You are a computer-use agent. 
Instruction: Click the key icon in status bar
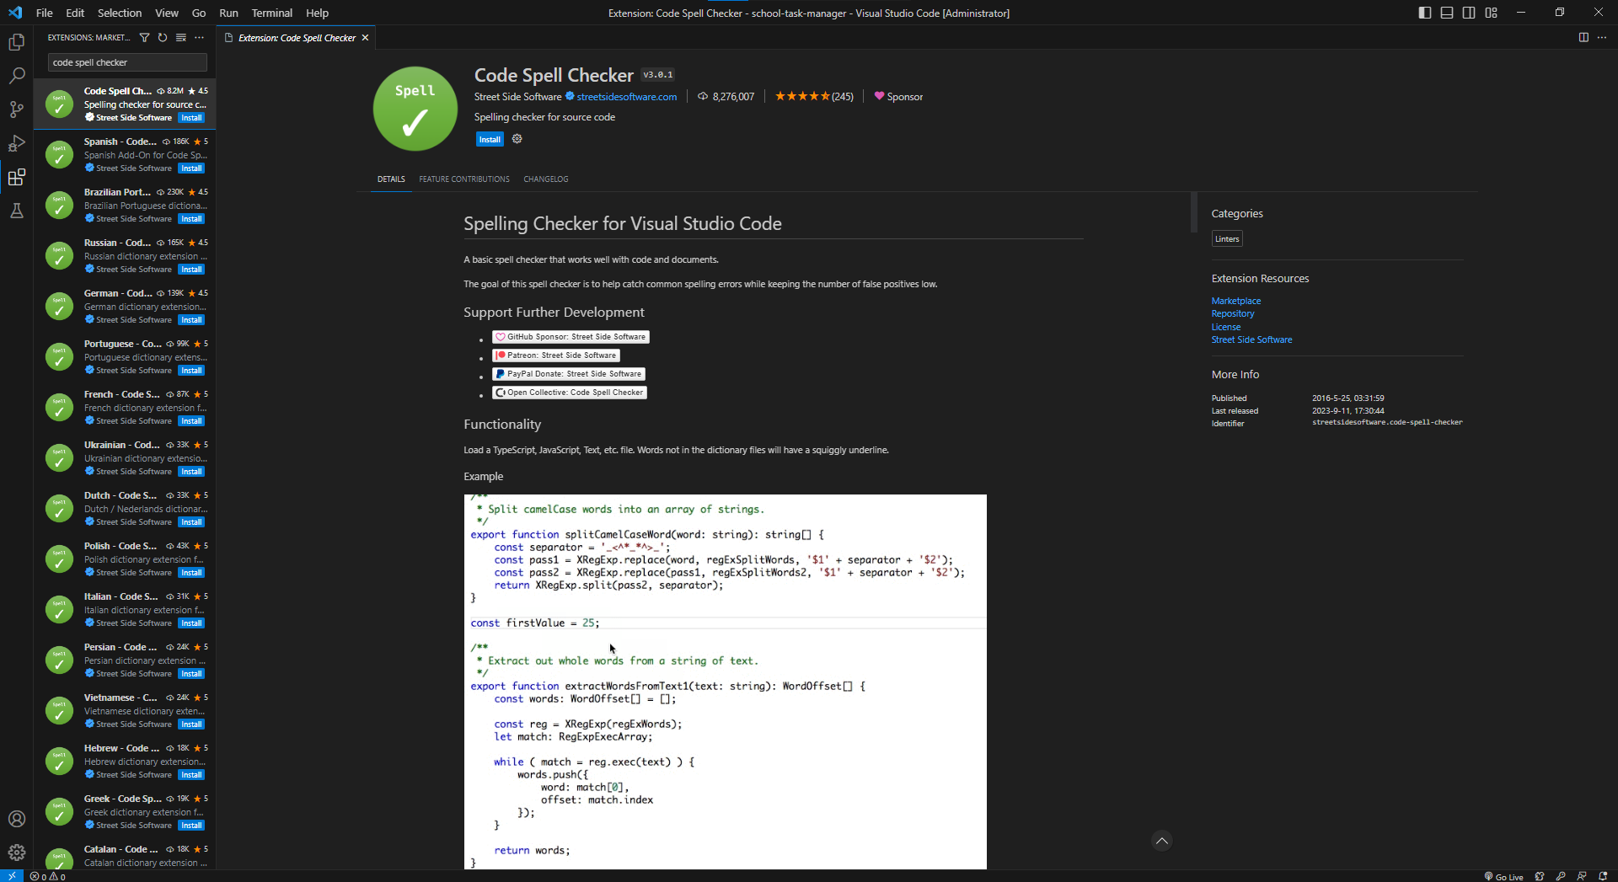pyautogui.click(x=1561, y=876)
